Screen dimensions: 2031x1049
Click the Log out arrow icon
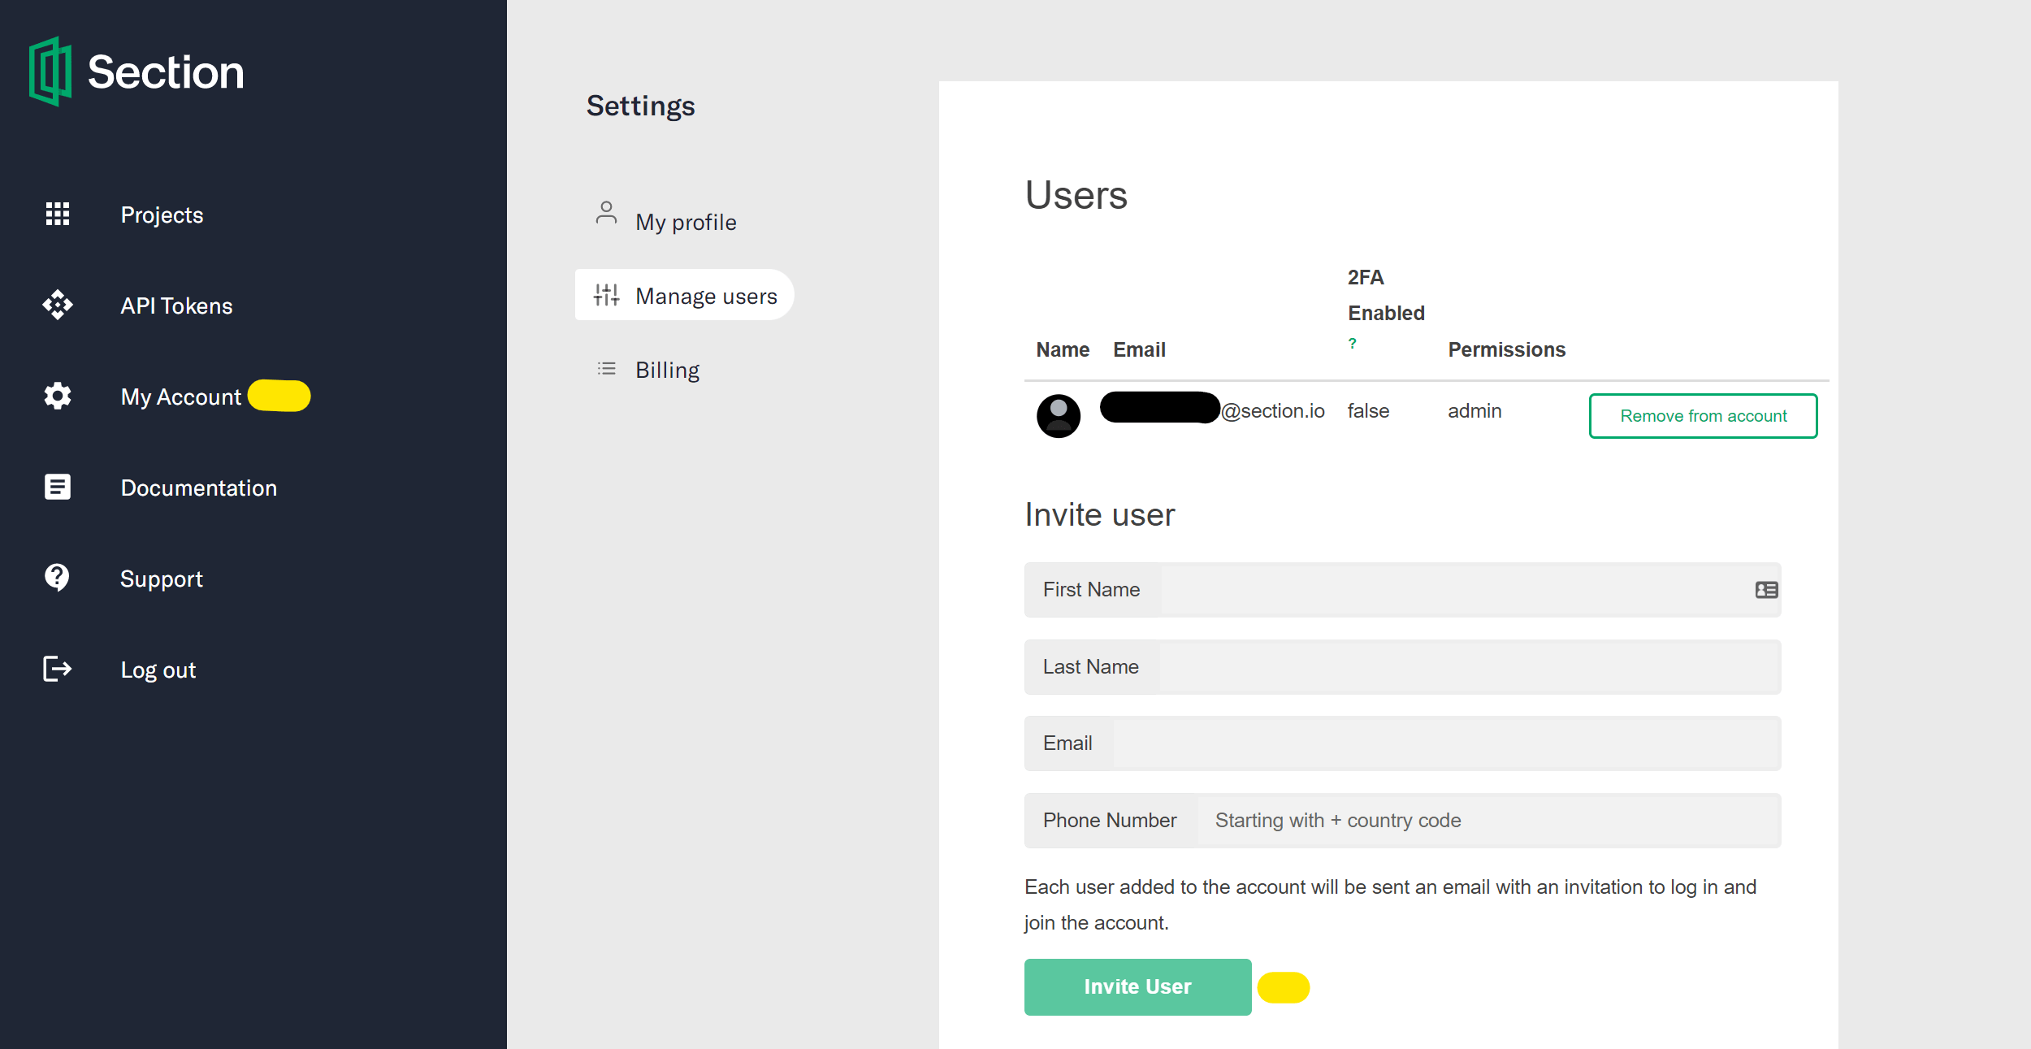tap(58, 670)
